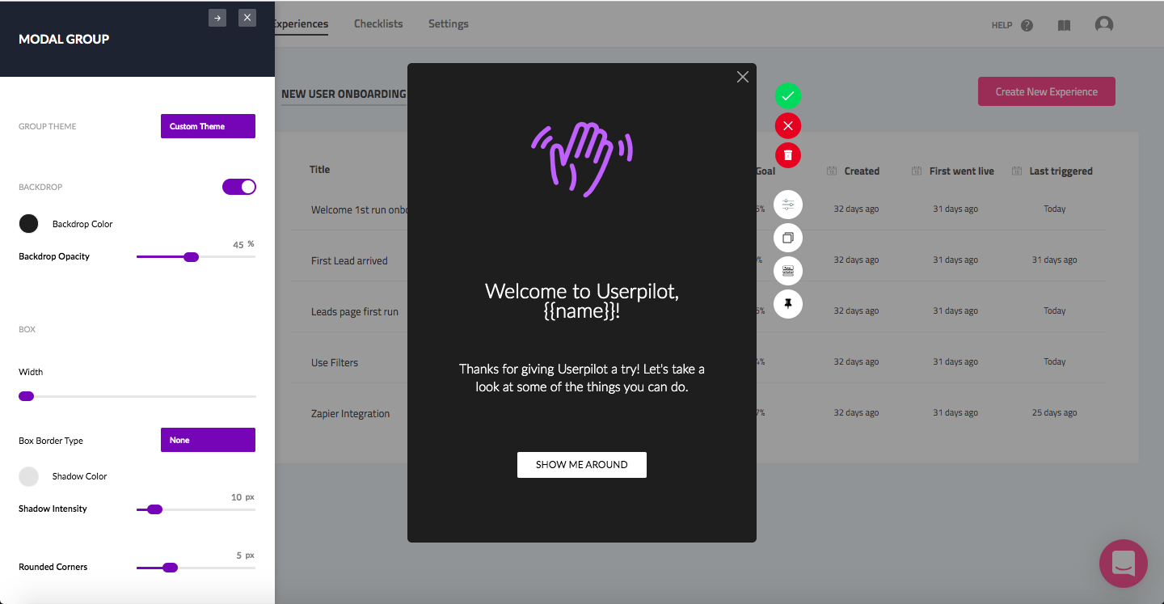Close the welcome modal with the X
1164x604 pixels.
pyautogui.click(x=743, y=77)
